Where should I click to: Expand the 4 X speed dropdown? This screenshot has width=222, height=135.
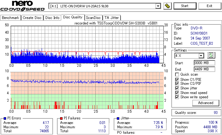click(x=201, y=56)
